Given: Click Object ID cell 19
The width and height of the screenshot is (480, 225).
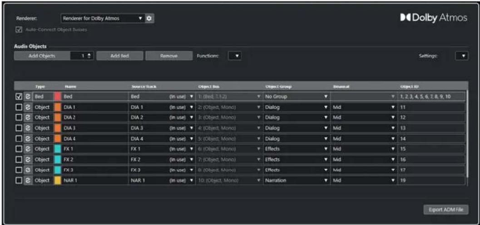Looking at the screenshot, I should coord(431,181).
